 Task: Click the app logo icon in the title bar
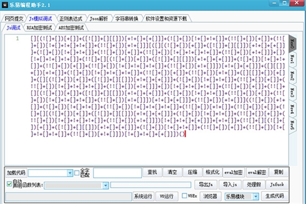(4, 4)
